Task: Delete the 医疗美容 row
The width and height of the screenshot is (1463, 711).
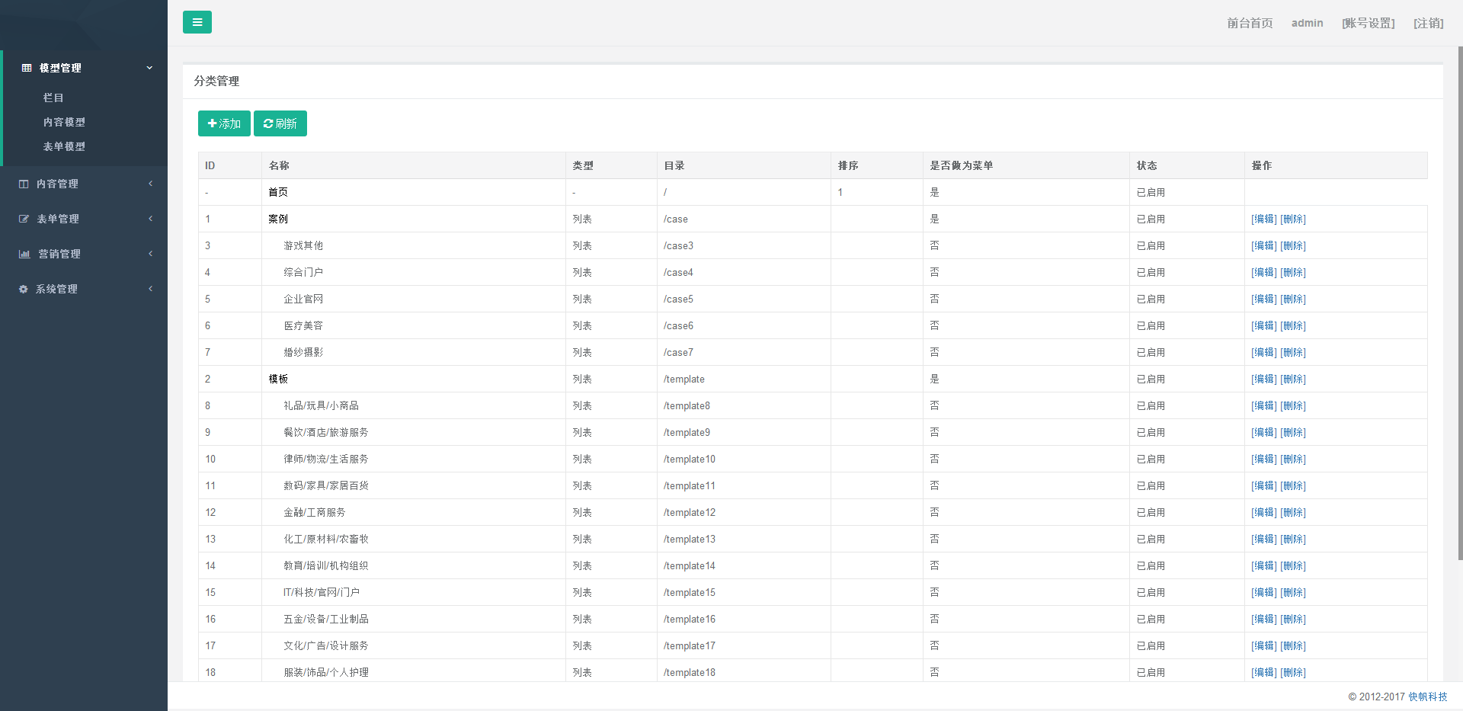Action: coord(1293,325)
